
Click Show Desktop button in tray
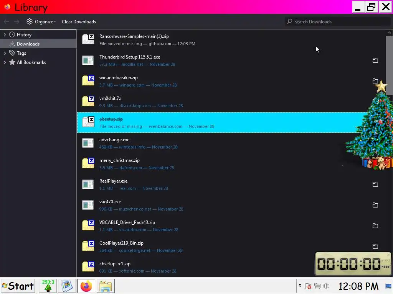pos(388,286)
